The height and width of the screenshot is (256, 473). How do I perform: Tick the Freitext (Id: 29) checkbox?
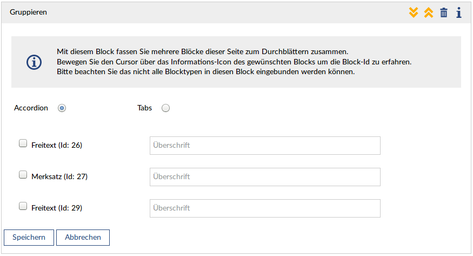pyautogui.click(x=23, y=206)
